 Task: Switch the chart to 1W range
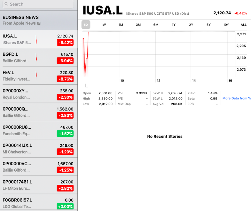103,25
